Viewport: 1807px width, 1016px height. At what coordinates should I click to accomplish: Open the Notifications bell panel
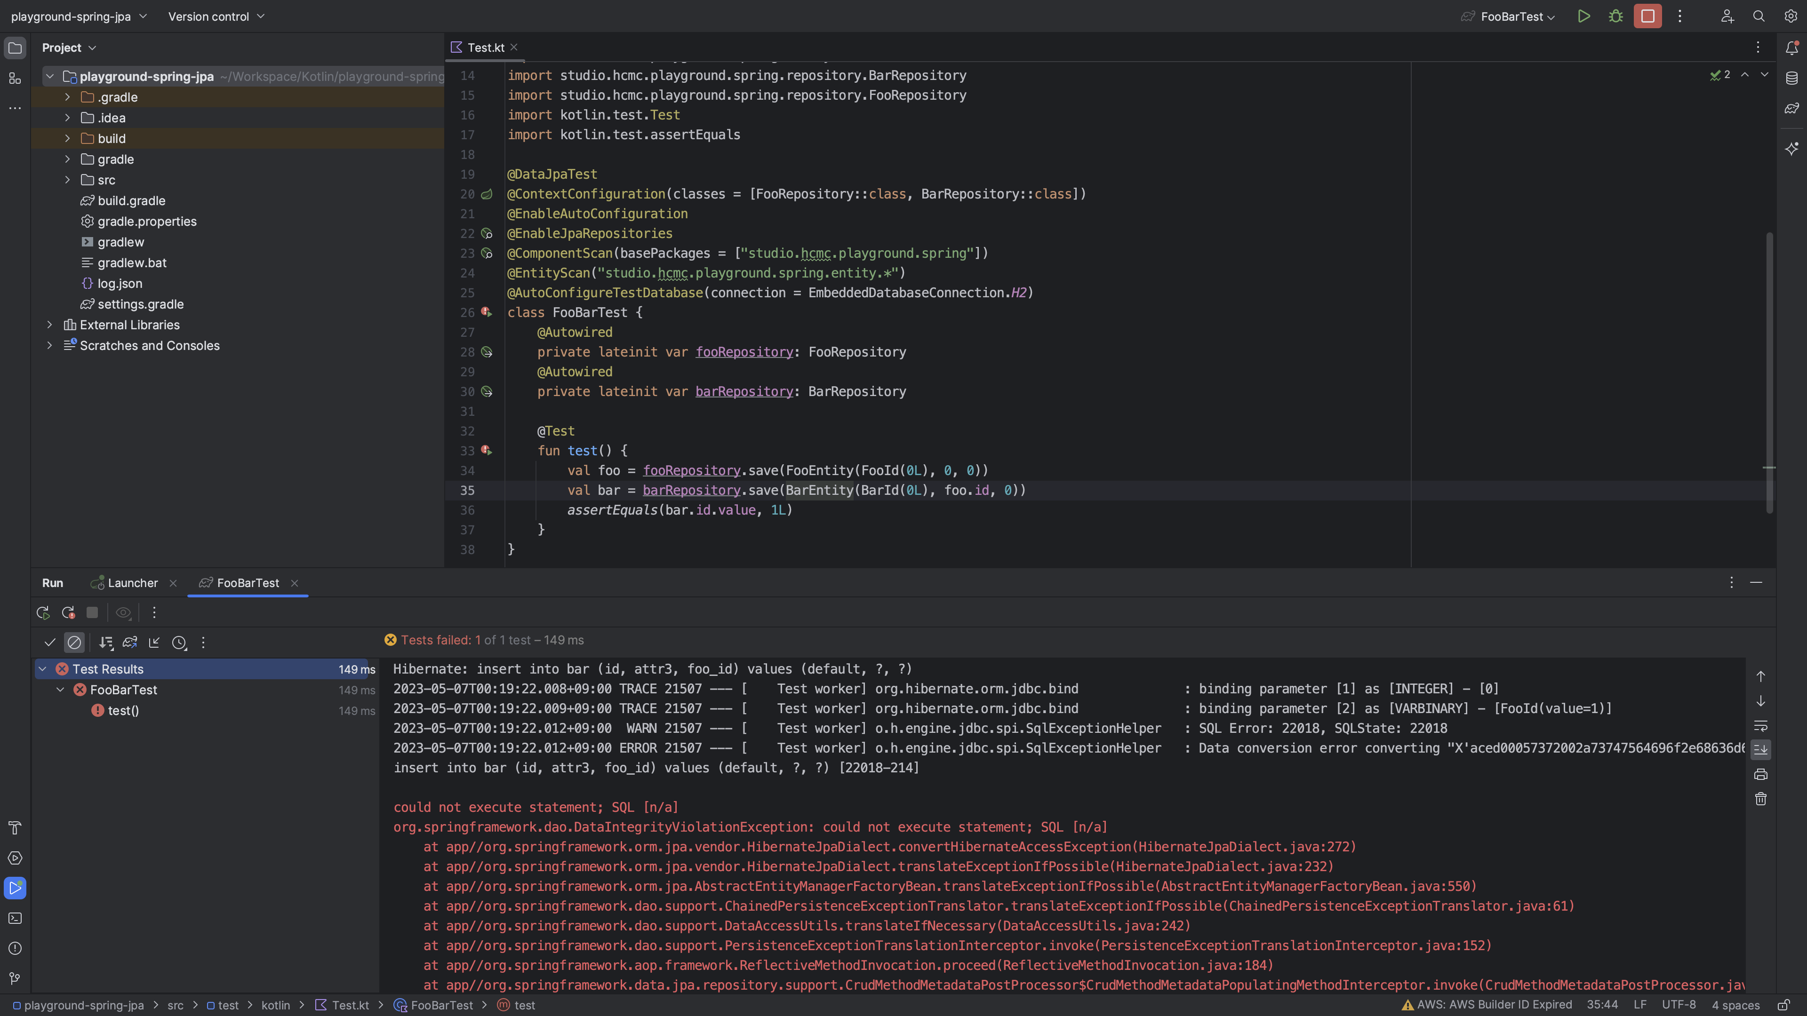pyautogui.click(x=1791, y=48)
